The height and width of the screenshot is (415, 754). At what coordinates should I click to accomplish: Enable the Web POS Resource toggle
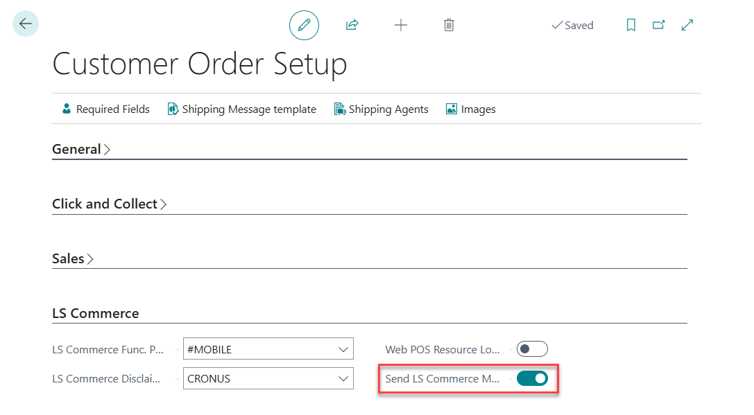[532, 349]
